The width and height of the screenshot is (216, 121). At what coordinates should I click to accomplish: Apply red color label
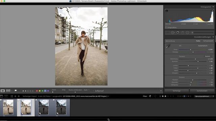37,91
